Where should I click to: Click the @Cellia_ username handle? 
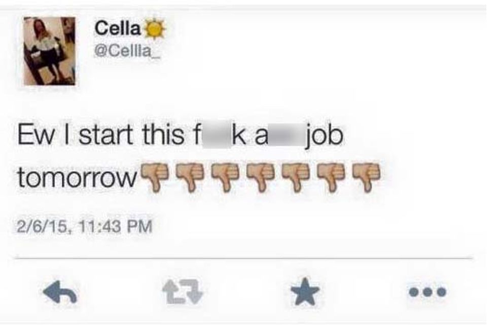[x=127, y=51]
